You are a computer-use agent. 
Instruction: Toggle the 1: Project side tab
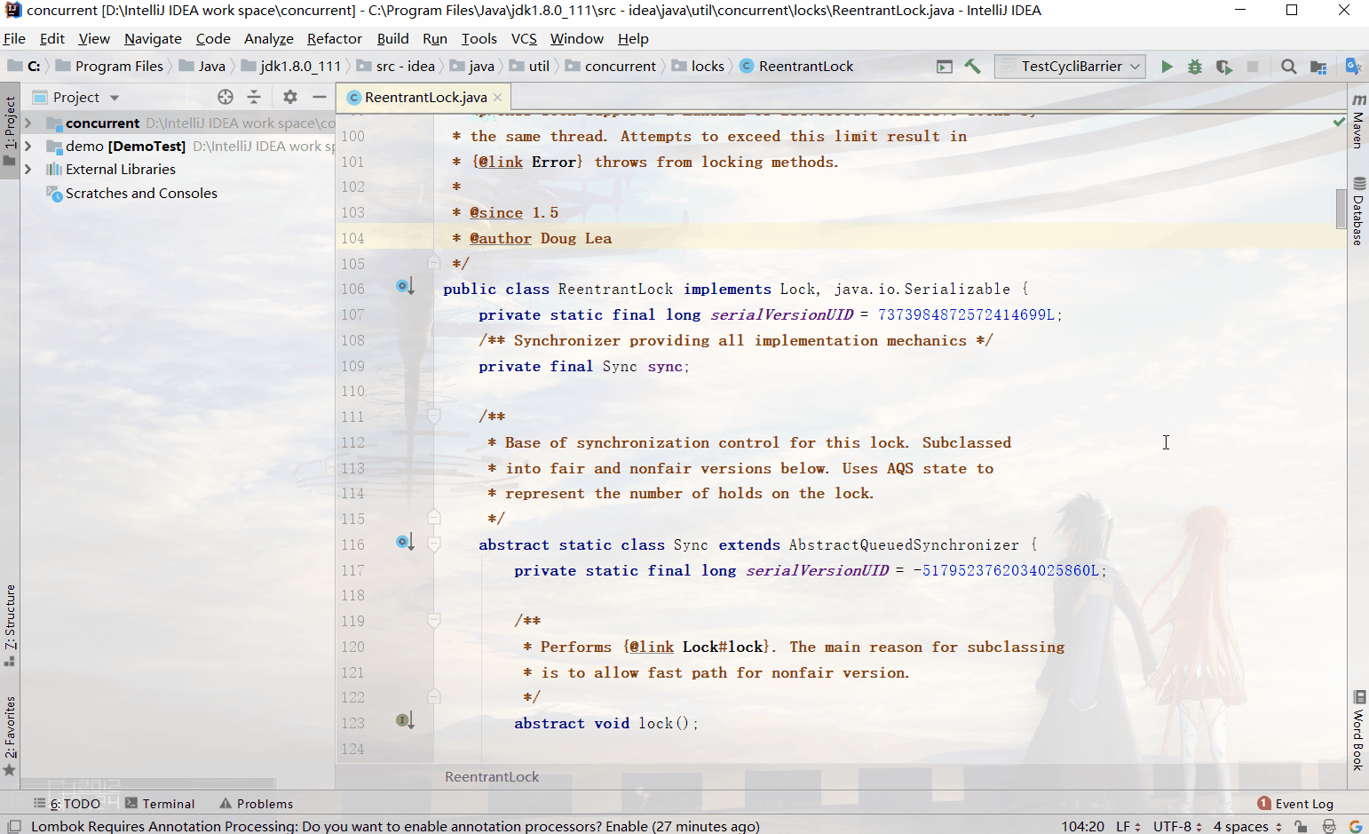click(10, 131)
